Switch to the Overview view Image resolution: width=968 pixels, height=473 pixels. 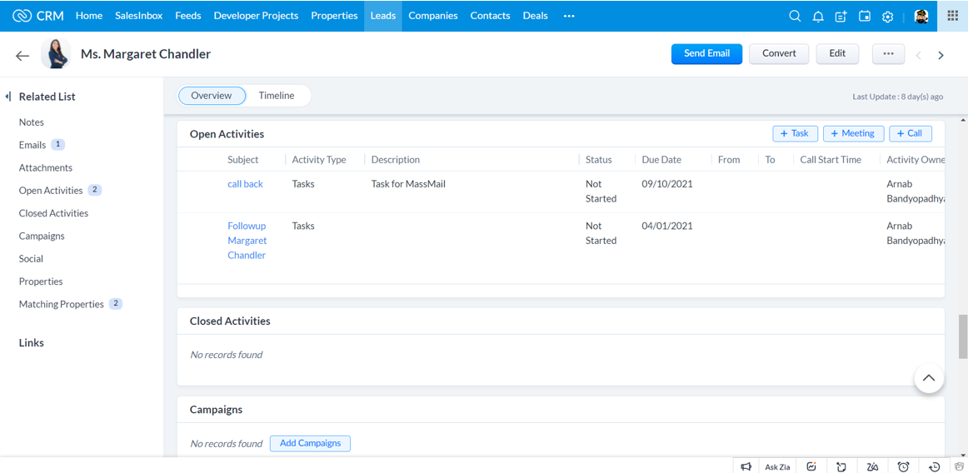211,96
